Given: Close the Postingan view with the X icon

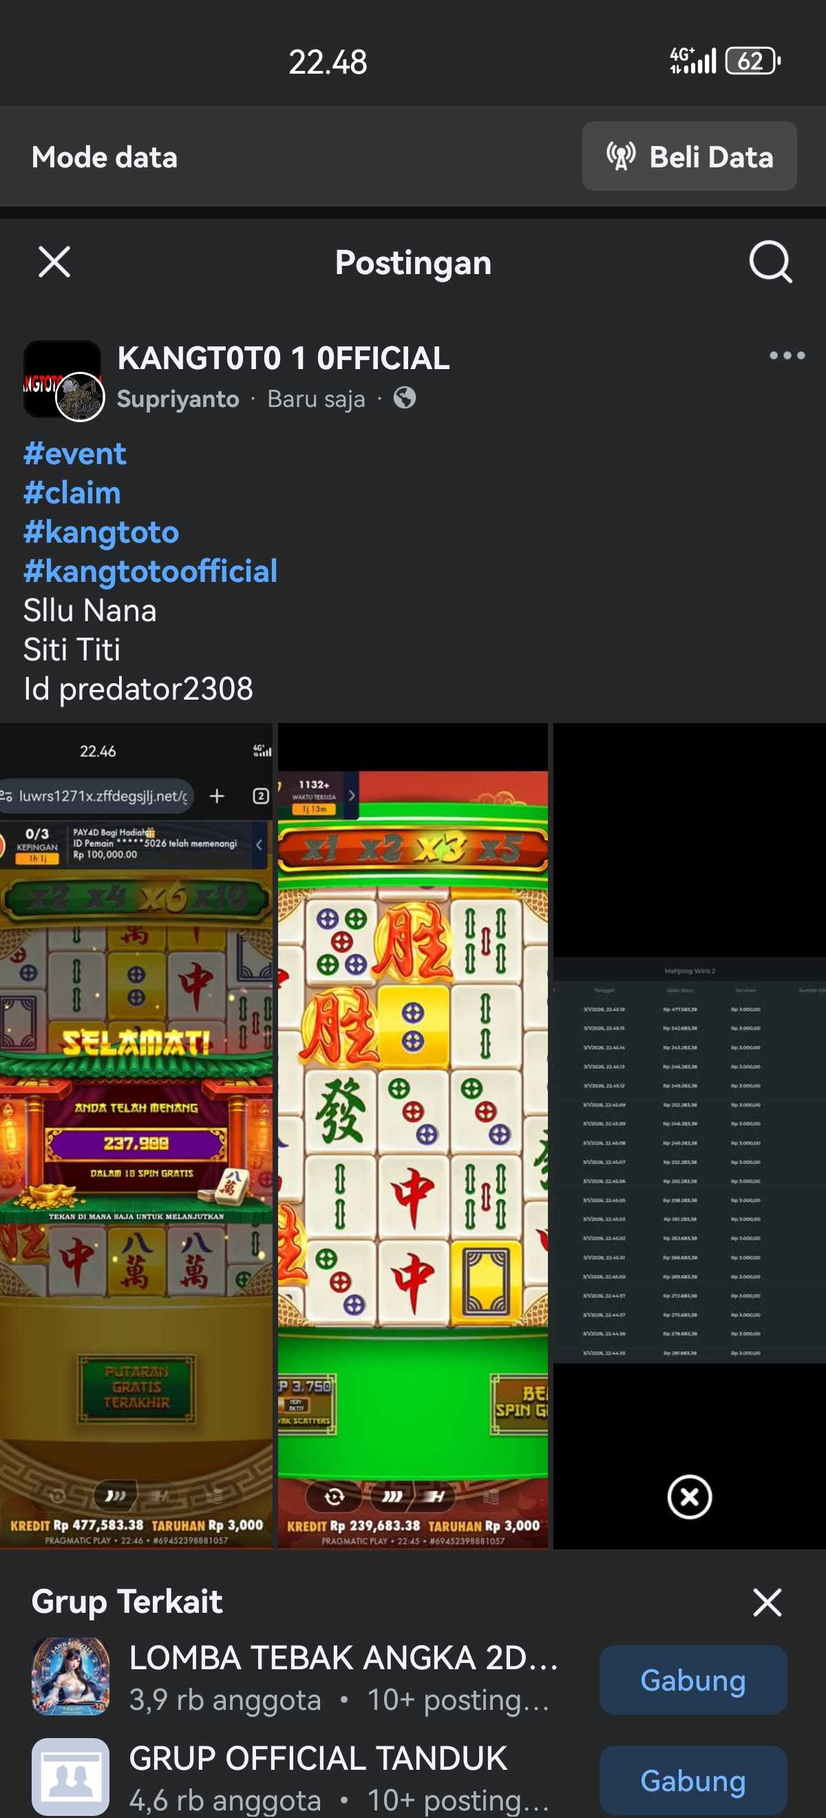Looking at the screenshot, I should [x=54, y=262].
